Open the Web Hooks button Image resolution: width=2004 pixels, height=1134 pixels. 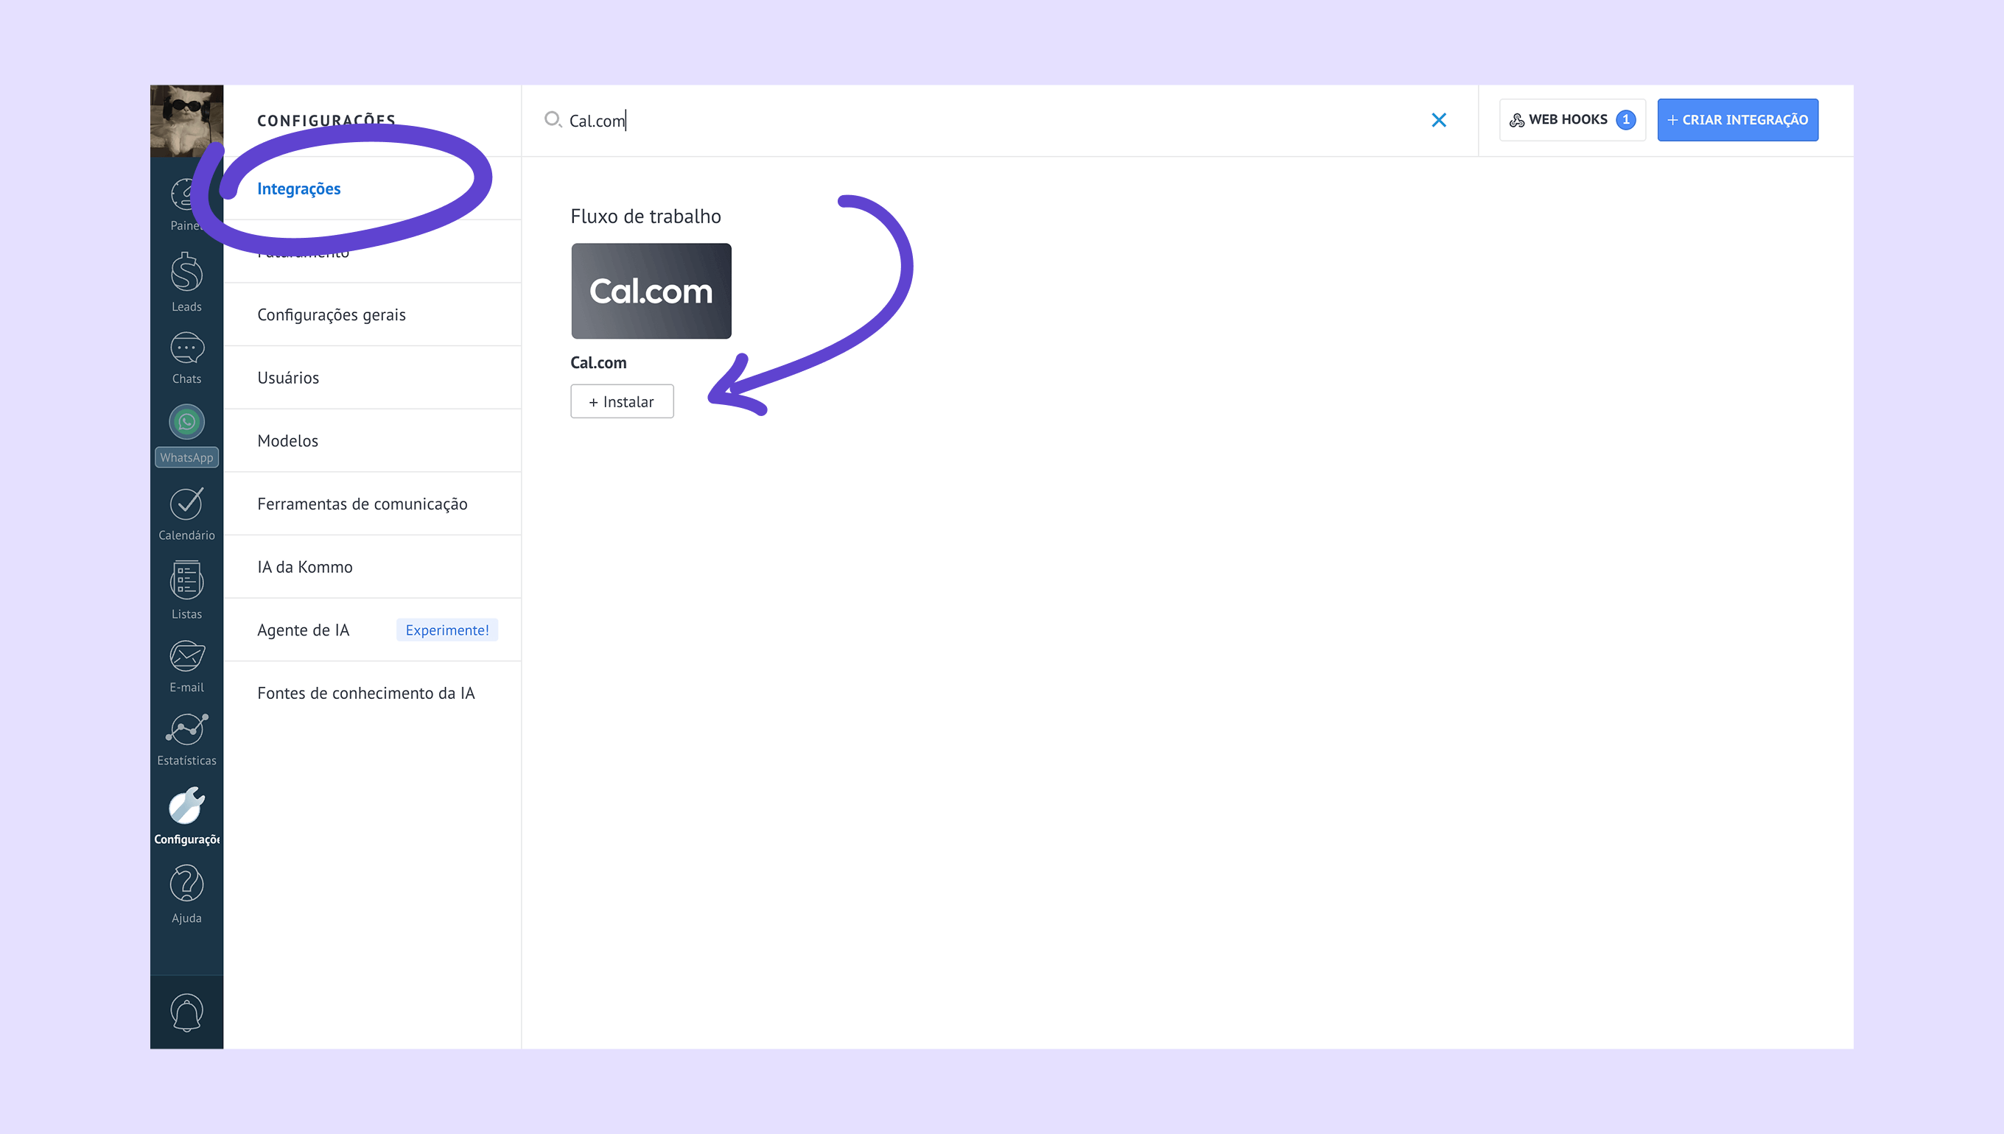[x=1572, y=120]
